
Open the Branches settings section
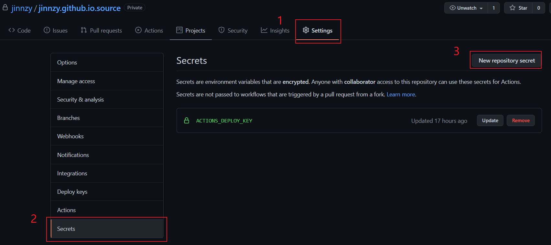coord(69,118)
